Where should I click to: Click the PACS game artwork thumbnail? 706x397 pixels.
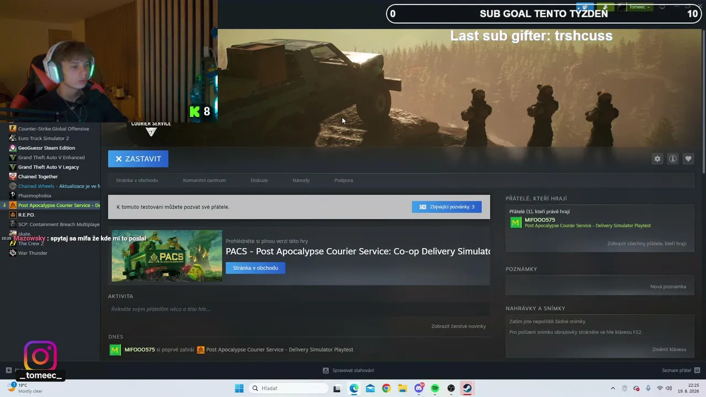[167, 256]
